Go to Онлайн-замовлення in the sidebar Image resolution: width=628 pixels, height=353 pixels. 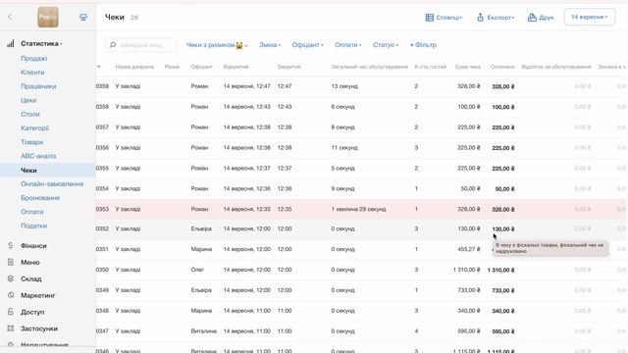click(x=52, y=184)
